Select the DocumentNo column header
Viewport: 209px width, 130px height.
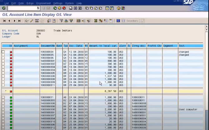pos(48,46)
